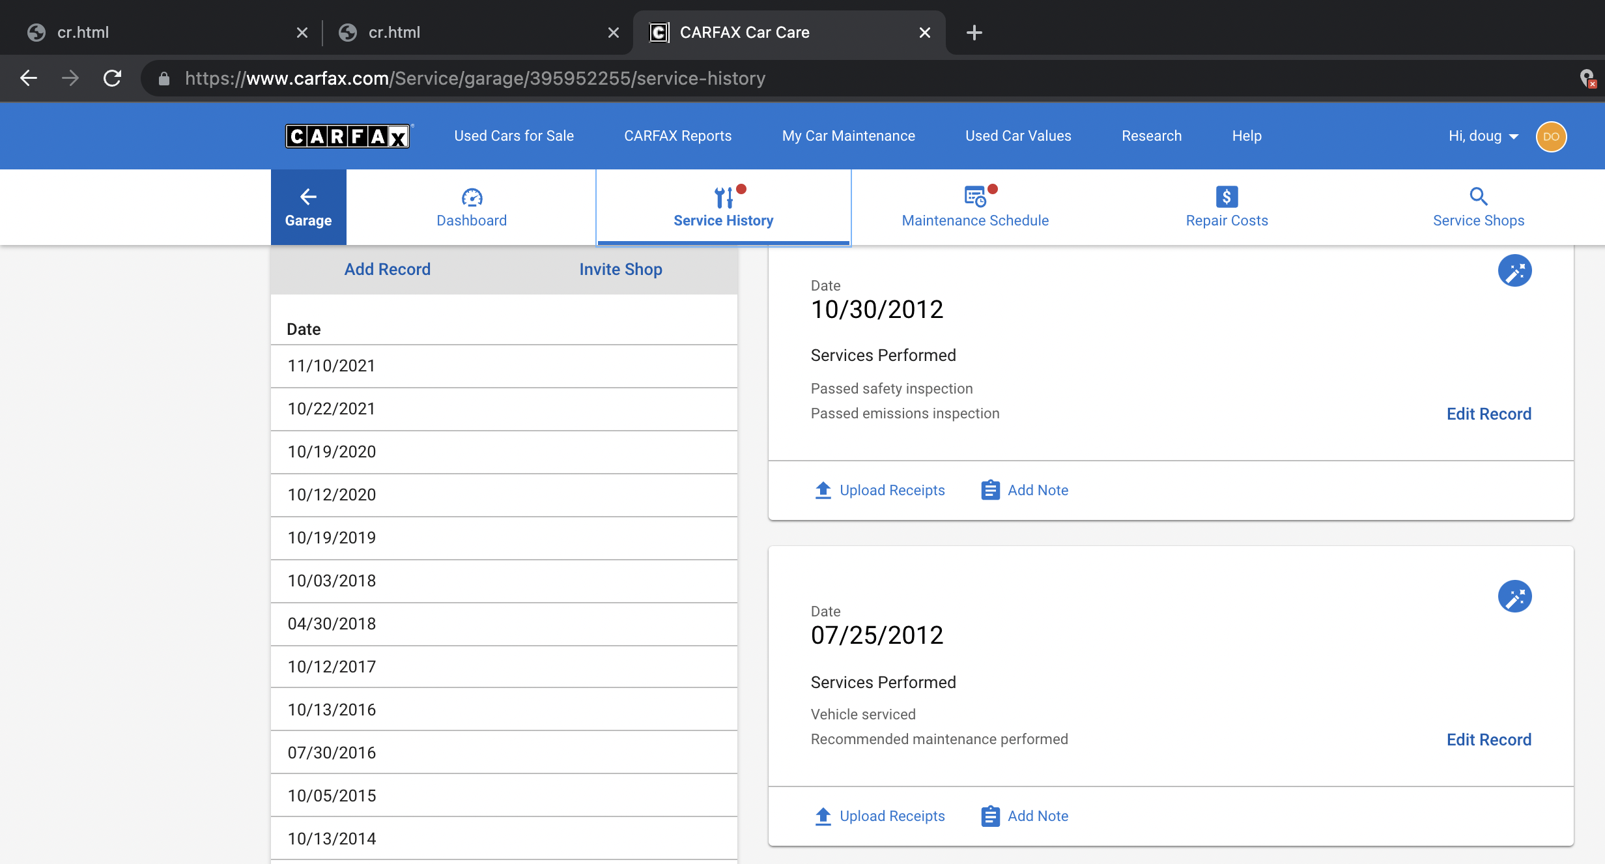This screenshot has height=864, width=1605.
Task: Close the second cr.html tab
Action: click(613, 33)
